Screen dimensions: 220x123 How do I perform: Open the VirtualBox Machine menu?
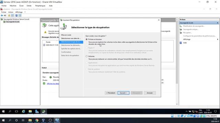(x=13, y=6)
